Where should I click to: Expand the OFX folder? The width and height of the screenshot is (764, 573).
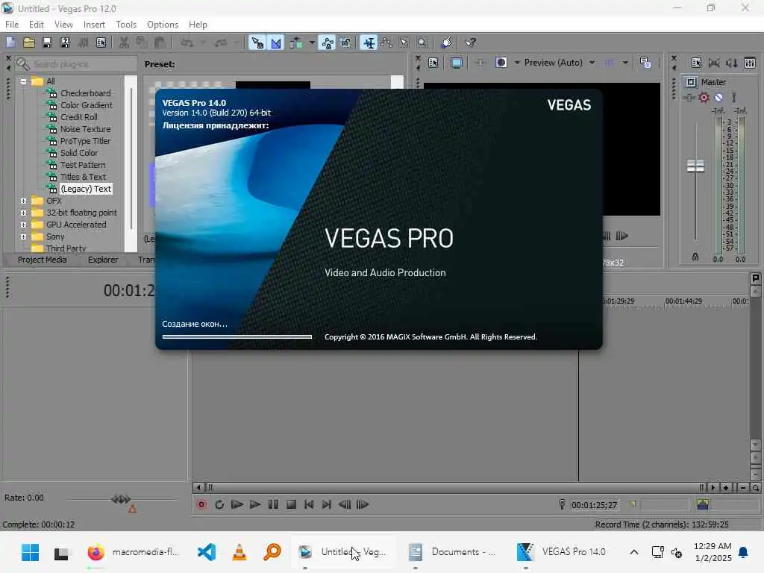23,201
